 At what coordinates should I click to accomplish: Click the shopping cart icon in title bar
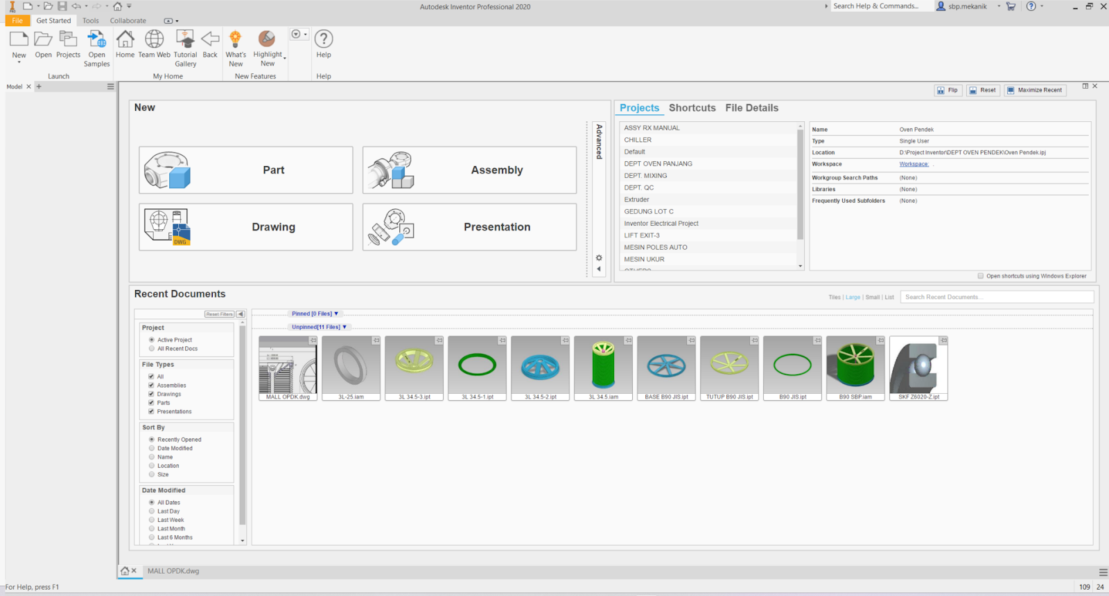coord(1011,6)
